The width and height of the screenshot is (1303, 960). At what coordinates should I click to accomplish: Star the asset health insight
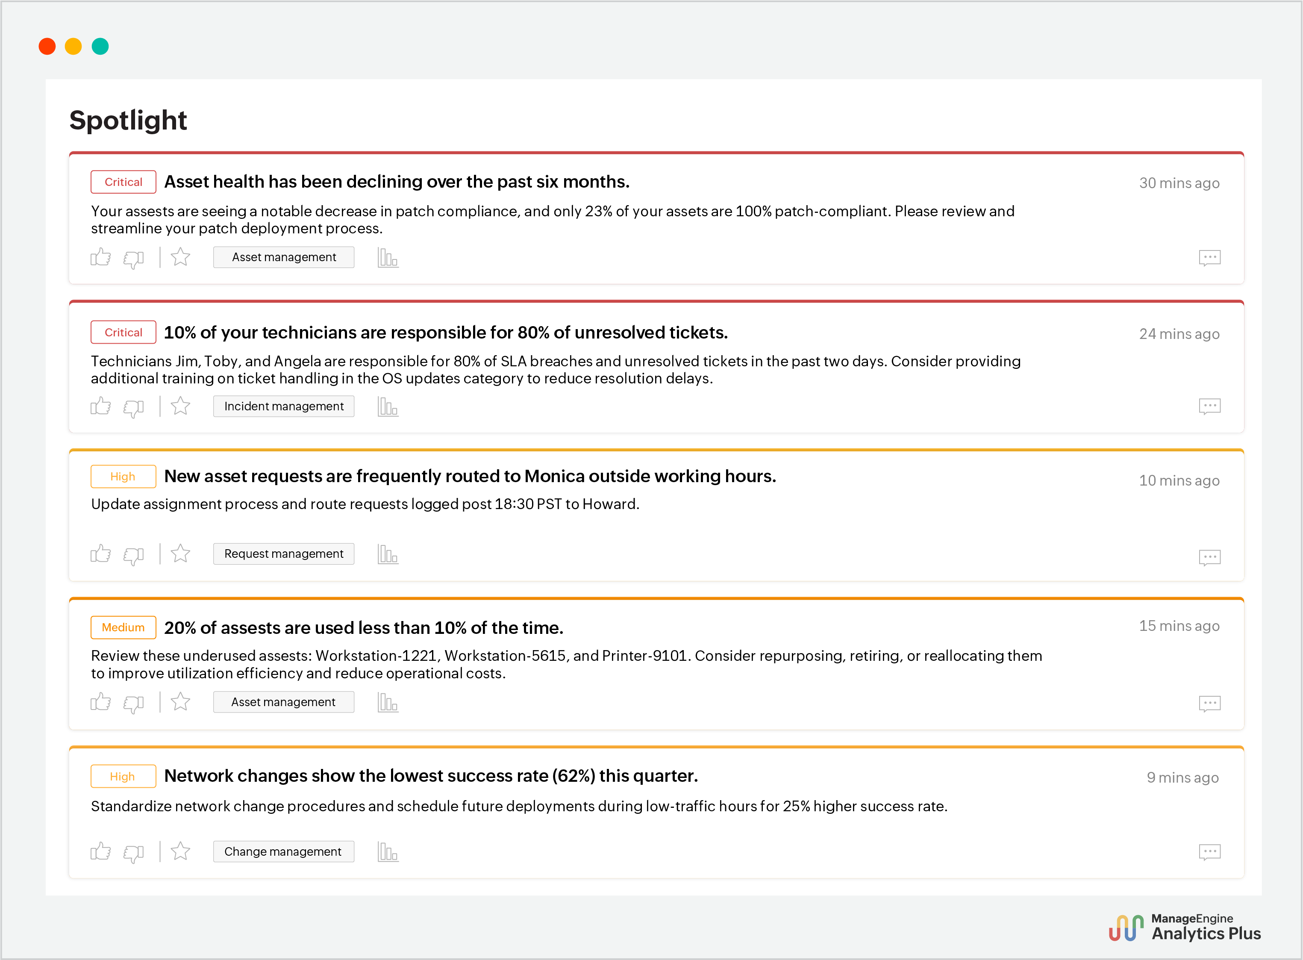click(x=181, y=257)
